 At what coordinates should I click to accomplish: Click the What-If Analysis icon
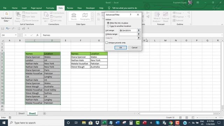[x=157, y=17]
